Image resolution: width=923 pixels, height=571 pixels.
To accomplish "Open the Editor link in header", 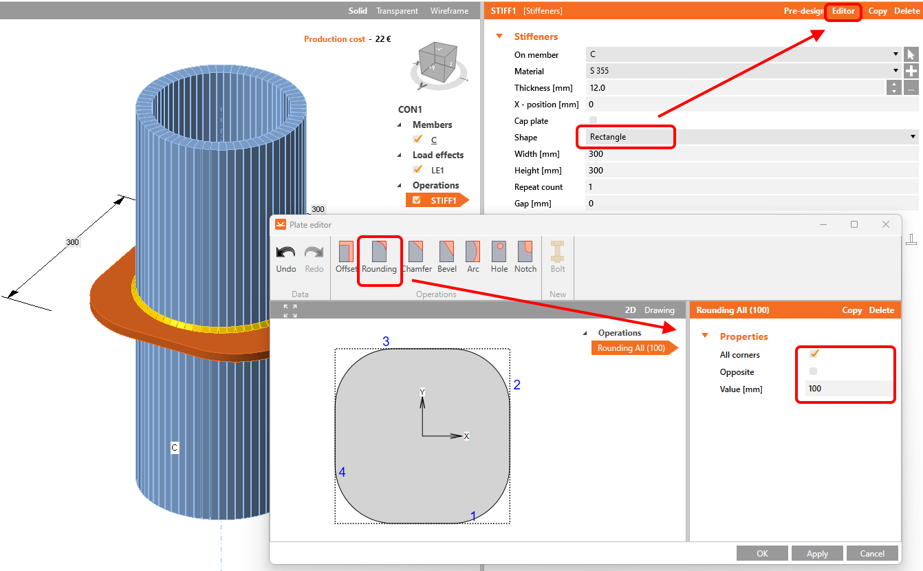I will (843, 11).
